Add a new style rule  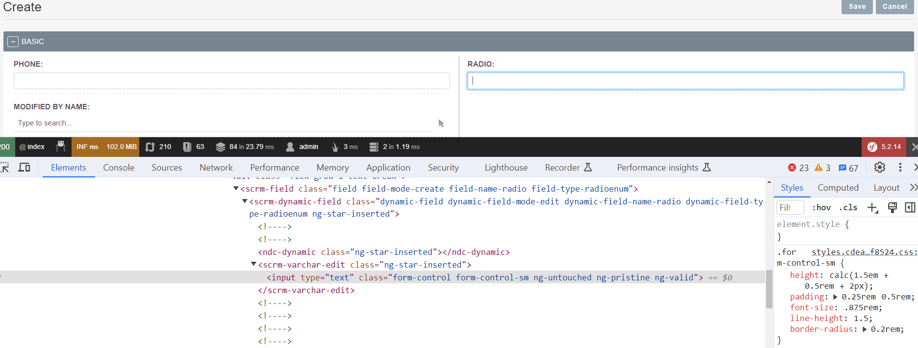click(x=872, y=207)
